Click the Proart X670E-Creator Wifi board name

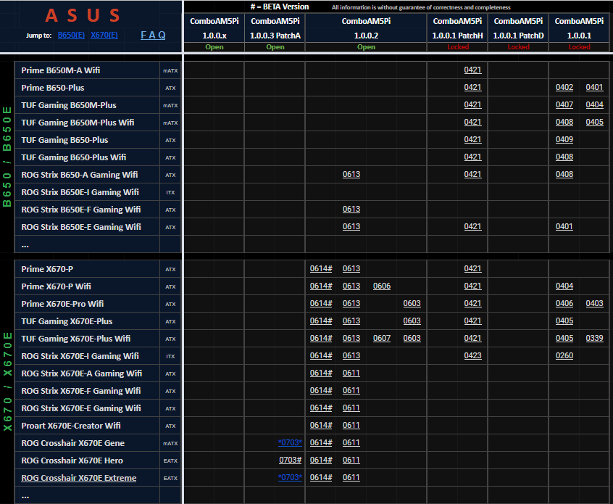[x=71, y=426]
